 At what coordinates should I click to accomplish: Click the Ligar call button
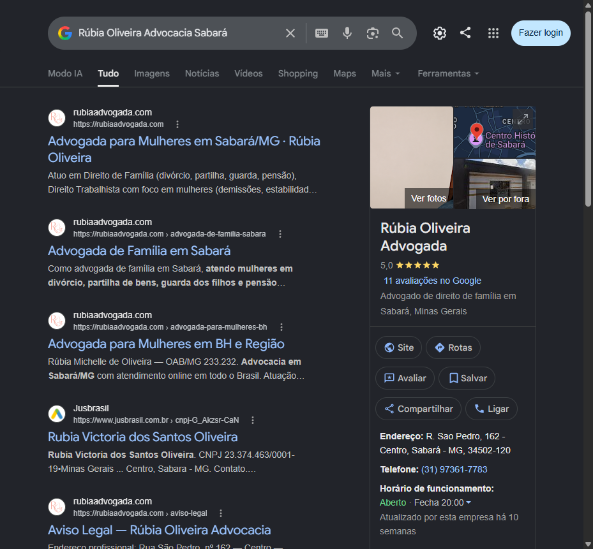click(x=492, y=409)
